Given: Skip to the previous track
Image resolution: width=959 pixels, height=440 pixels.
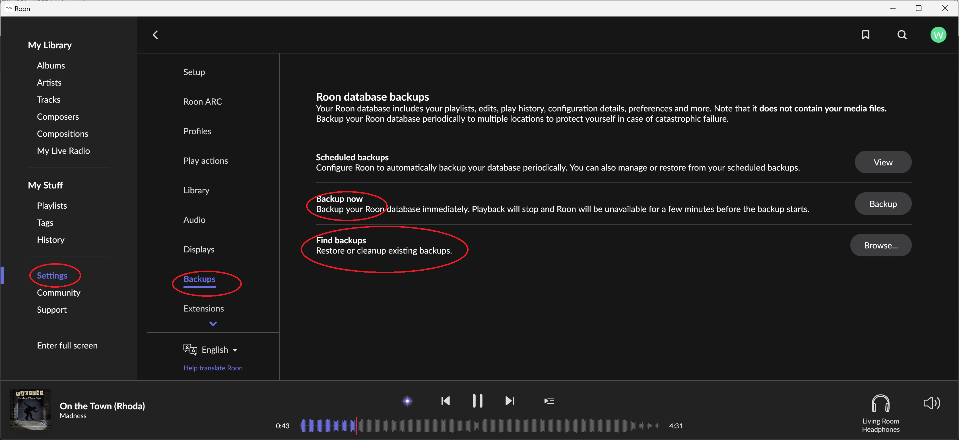Looking at the screenshot, I should (445, 400).
